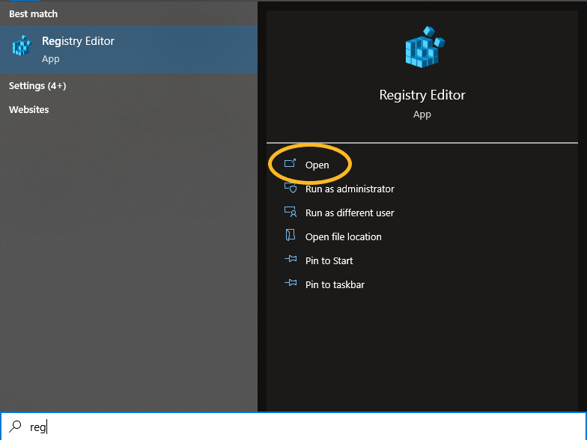Choose Run as administrator
The height and width of the screenshot is (440, 587).
pyautogui.click(x=350, y=189)
